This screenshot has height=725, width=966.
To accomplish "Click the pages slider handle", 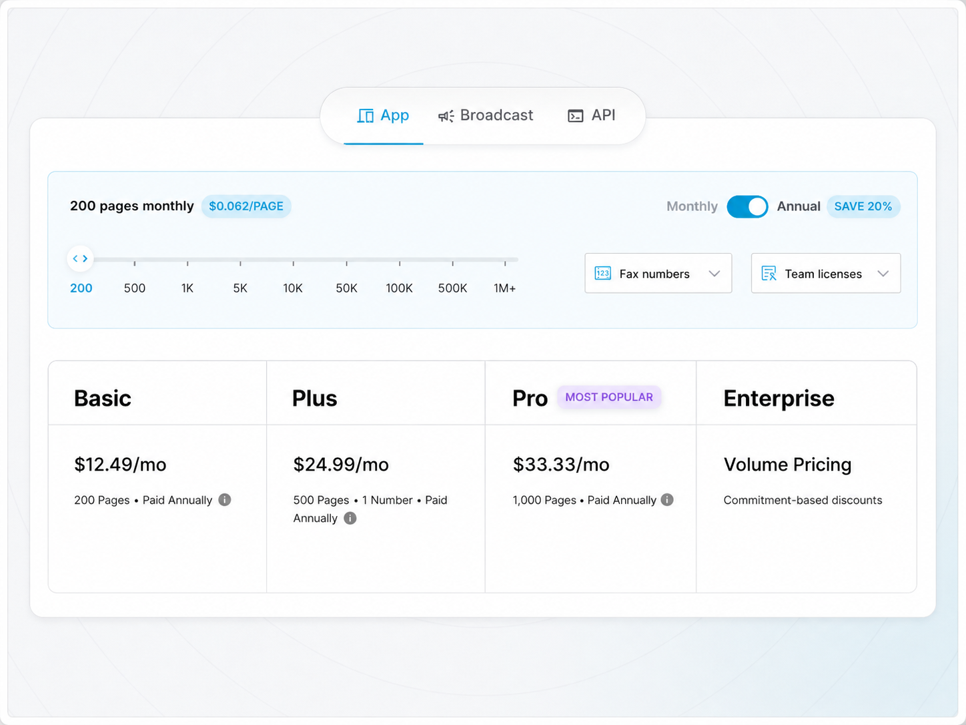I will (80, 258).
